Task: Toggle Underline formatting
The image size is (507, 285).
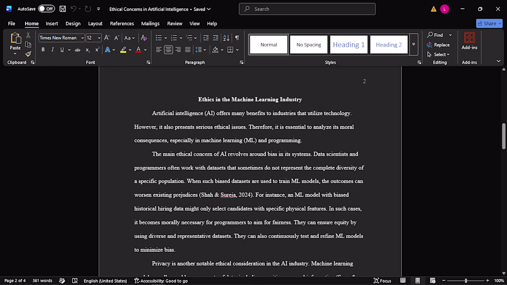Action: tap(62, 50)
